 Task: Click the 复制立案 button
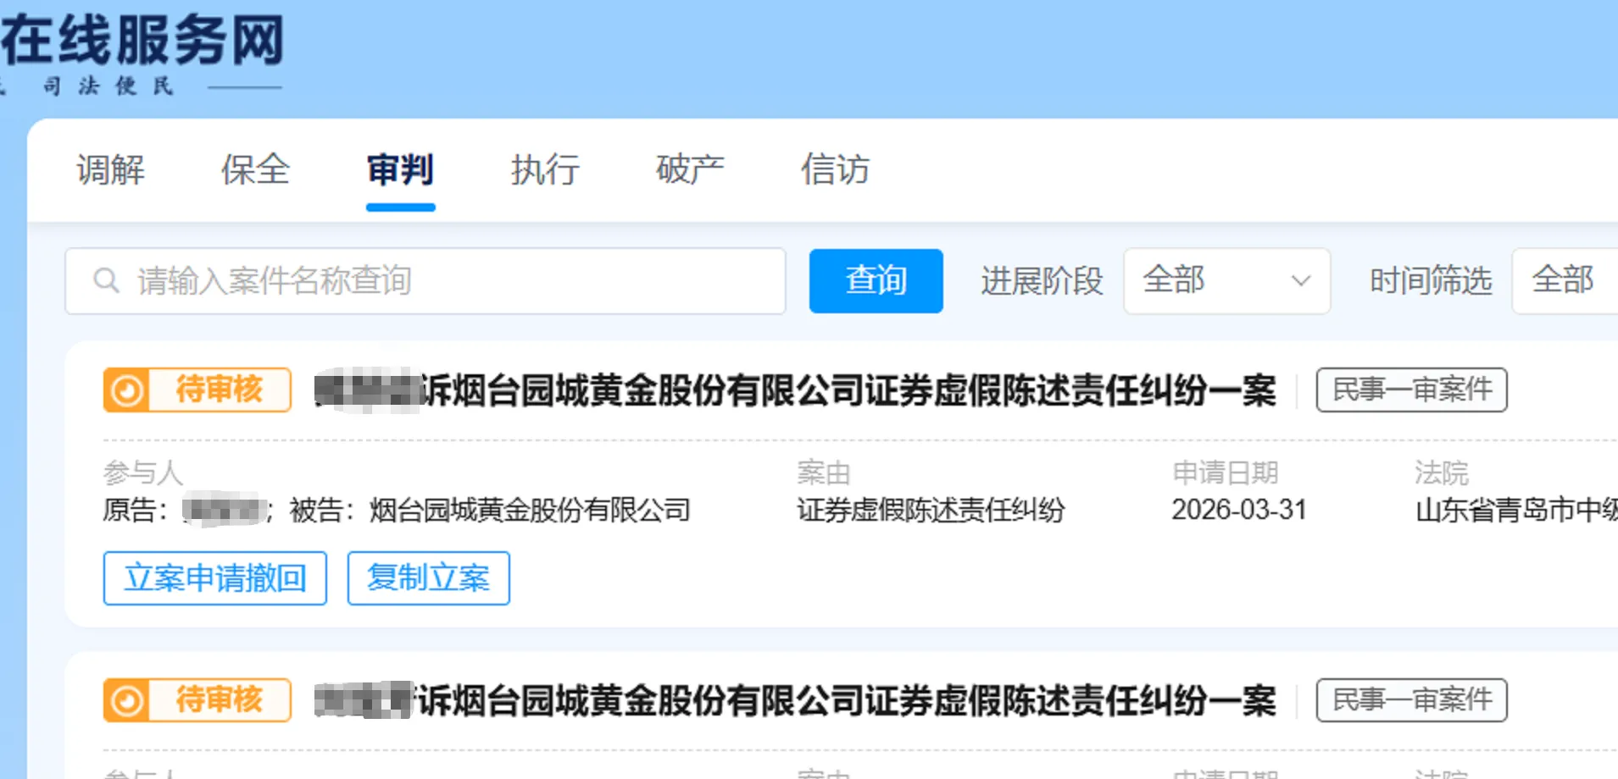428,578
